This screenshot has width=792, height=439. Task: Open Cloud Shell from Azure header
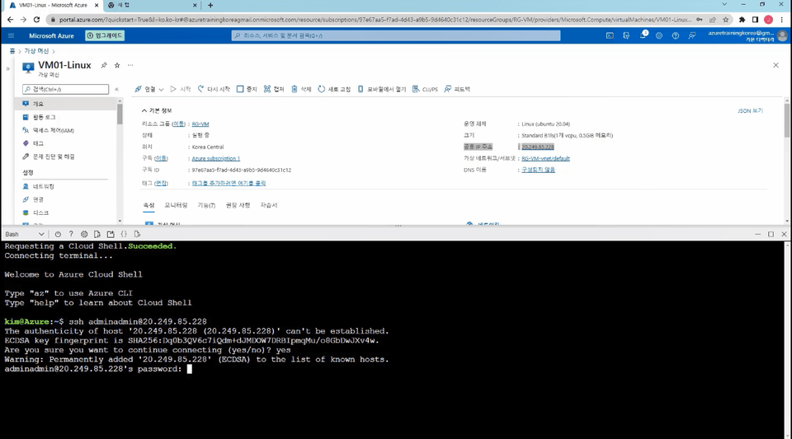[x=610, y=35]
